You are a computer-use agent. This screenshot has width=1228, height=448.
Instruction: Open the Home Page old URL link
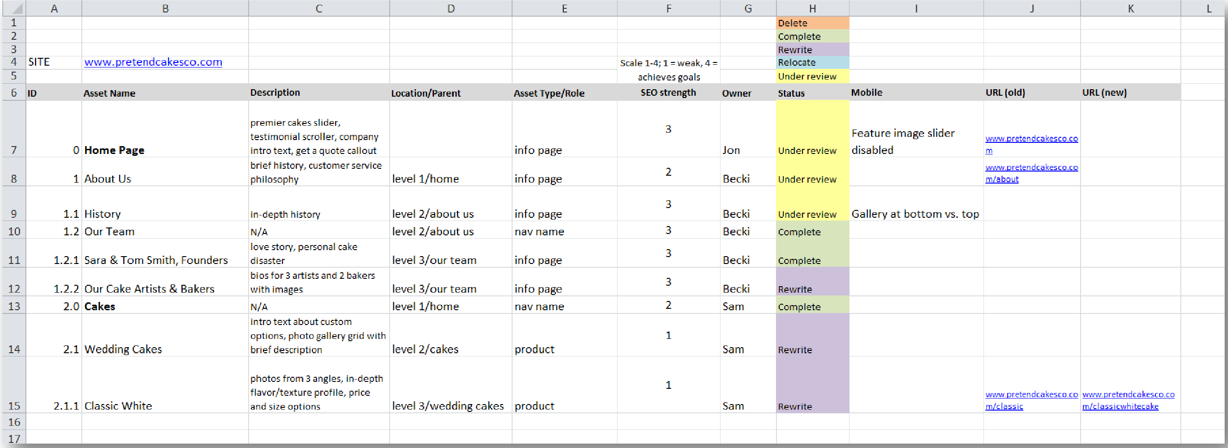tap(1032, 144)
